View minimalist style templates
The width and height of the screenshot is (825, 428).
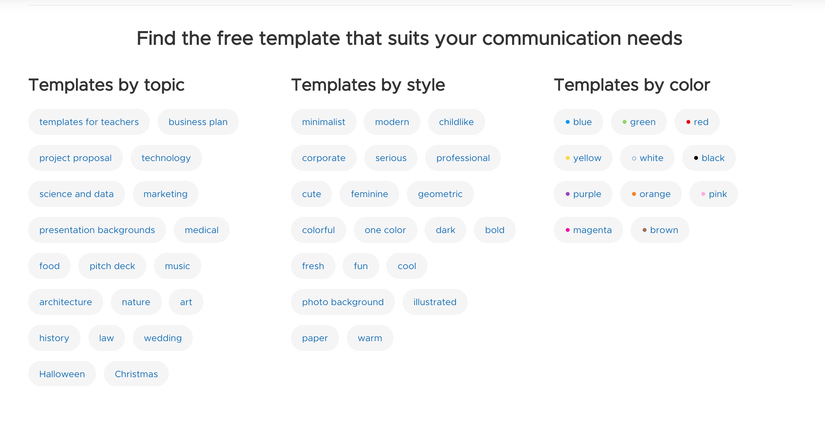click(x=324, y=122)
